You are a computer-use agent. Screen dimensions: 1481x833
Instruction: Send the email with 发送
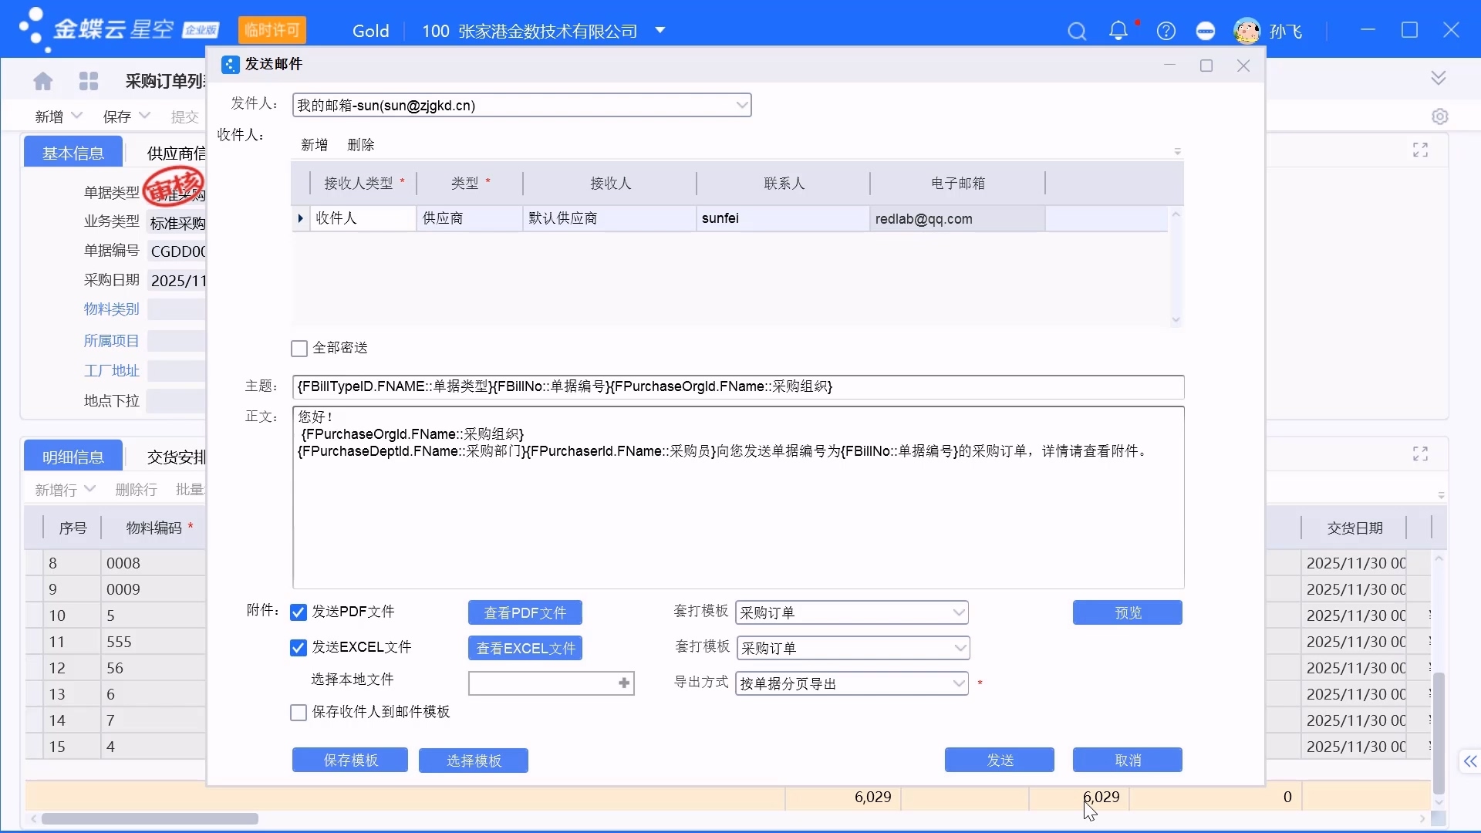click(1000, 760)
